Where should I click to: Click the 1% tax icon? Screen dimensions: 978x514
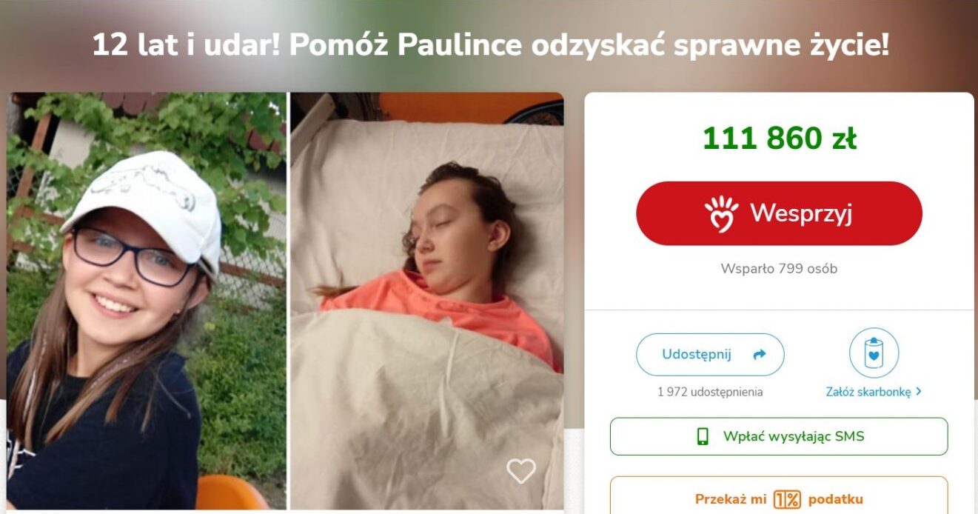click(x=787, y=500)
